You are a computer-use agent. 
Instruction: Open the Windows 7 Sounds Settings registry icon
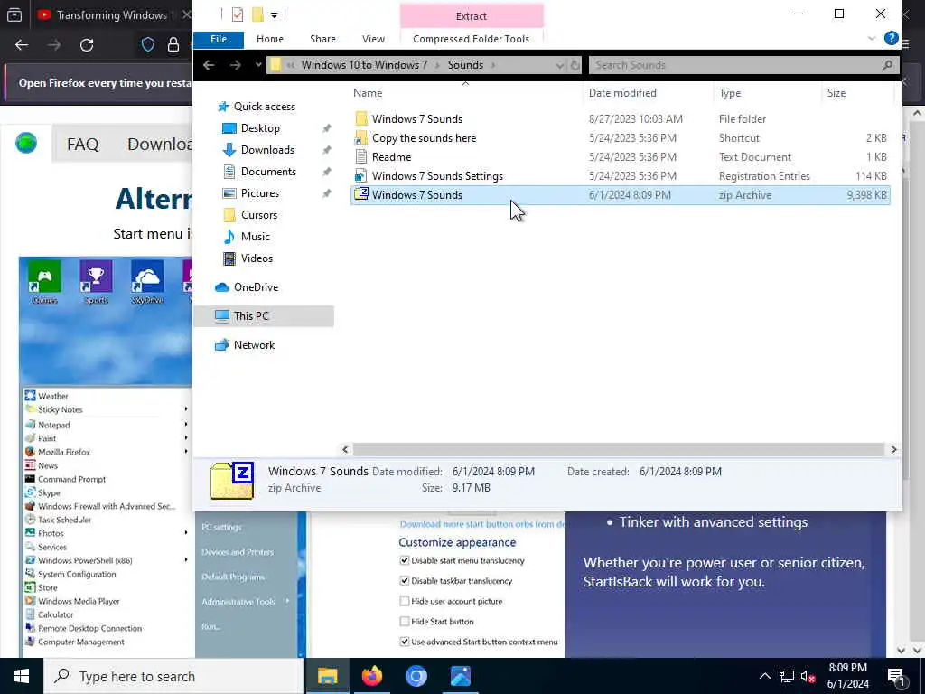point(361,176)
